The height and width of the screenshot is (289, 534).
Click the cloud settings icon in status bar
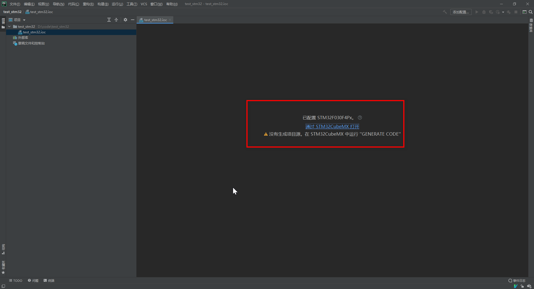(x=529, y=286)
